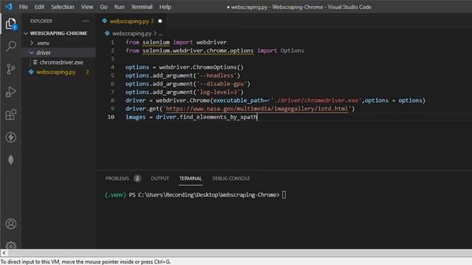The height and width of the screenshot is (265, 472).
Task: Click the NASA URL on line 9
Action: 257,109
